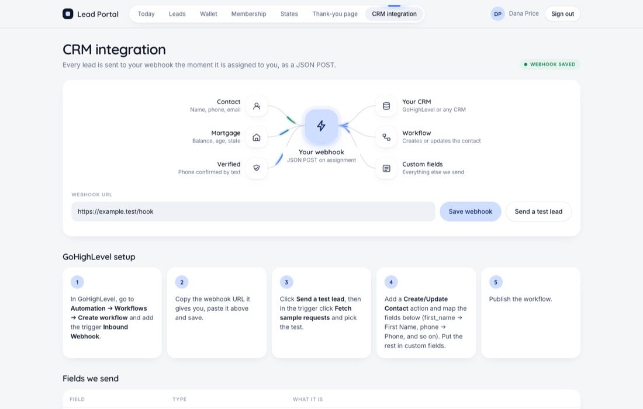643x409 pixels.
Task: Click the Custom fields label text
Action: (x=423, y=164)
